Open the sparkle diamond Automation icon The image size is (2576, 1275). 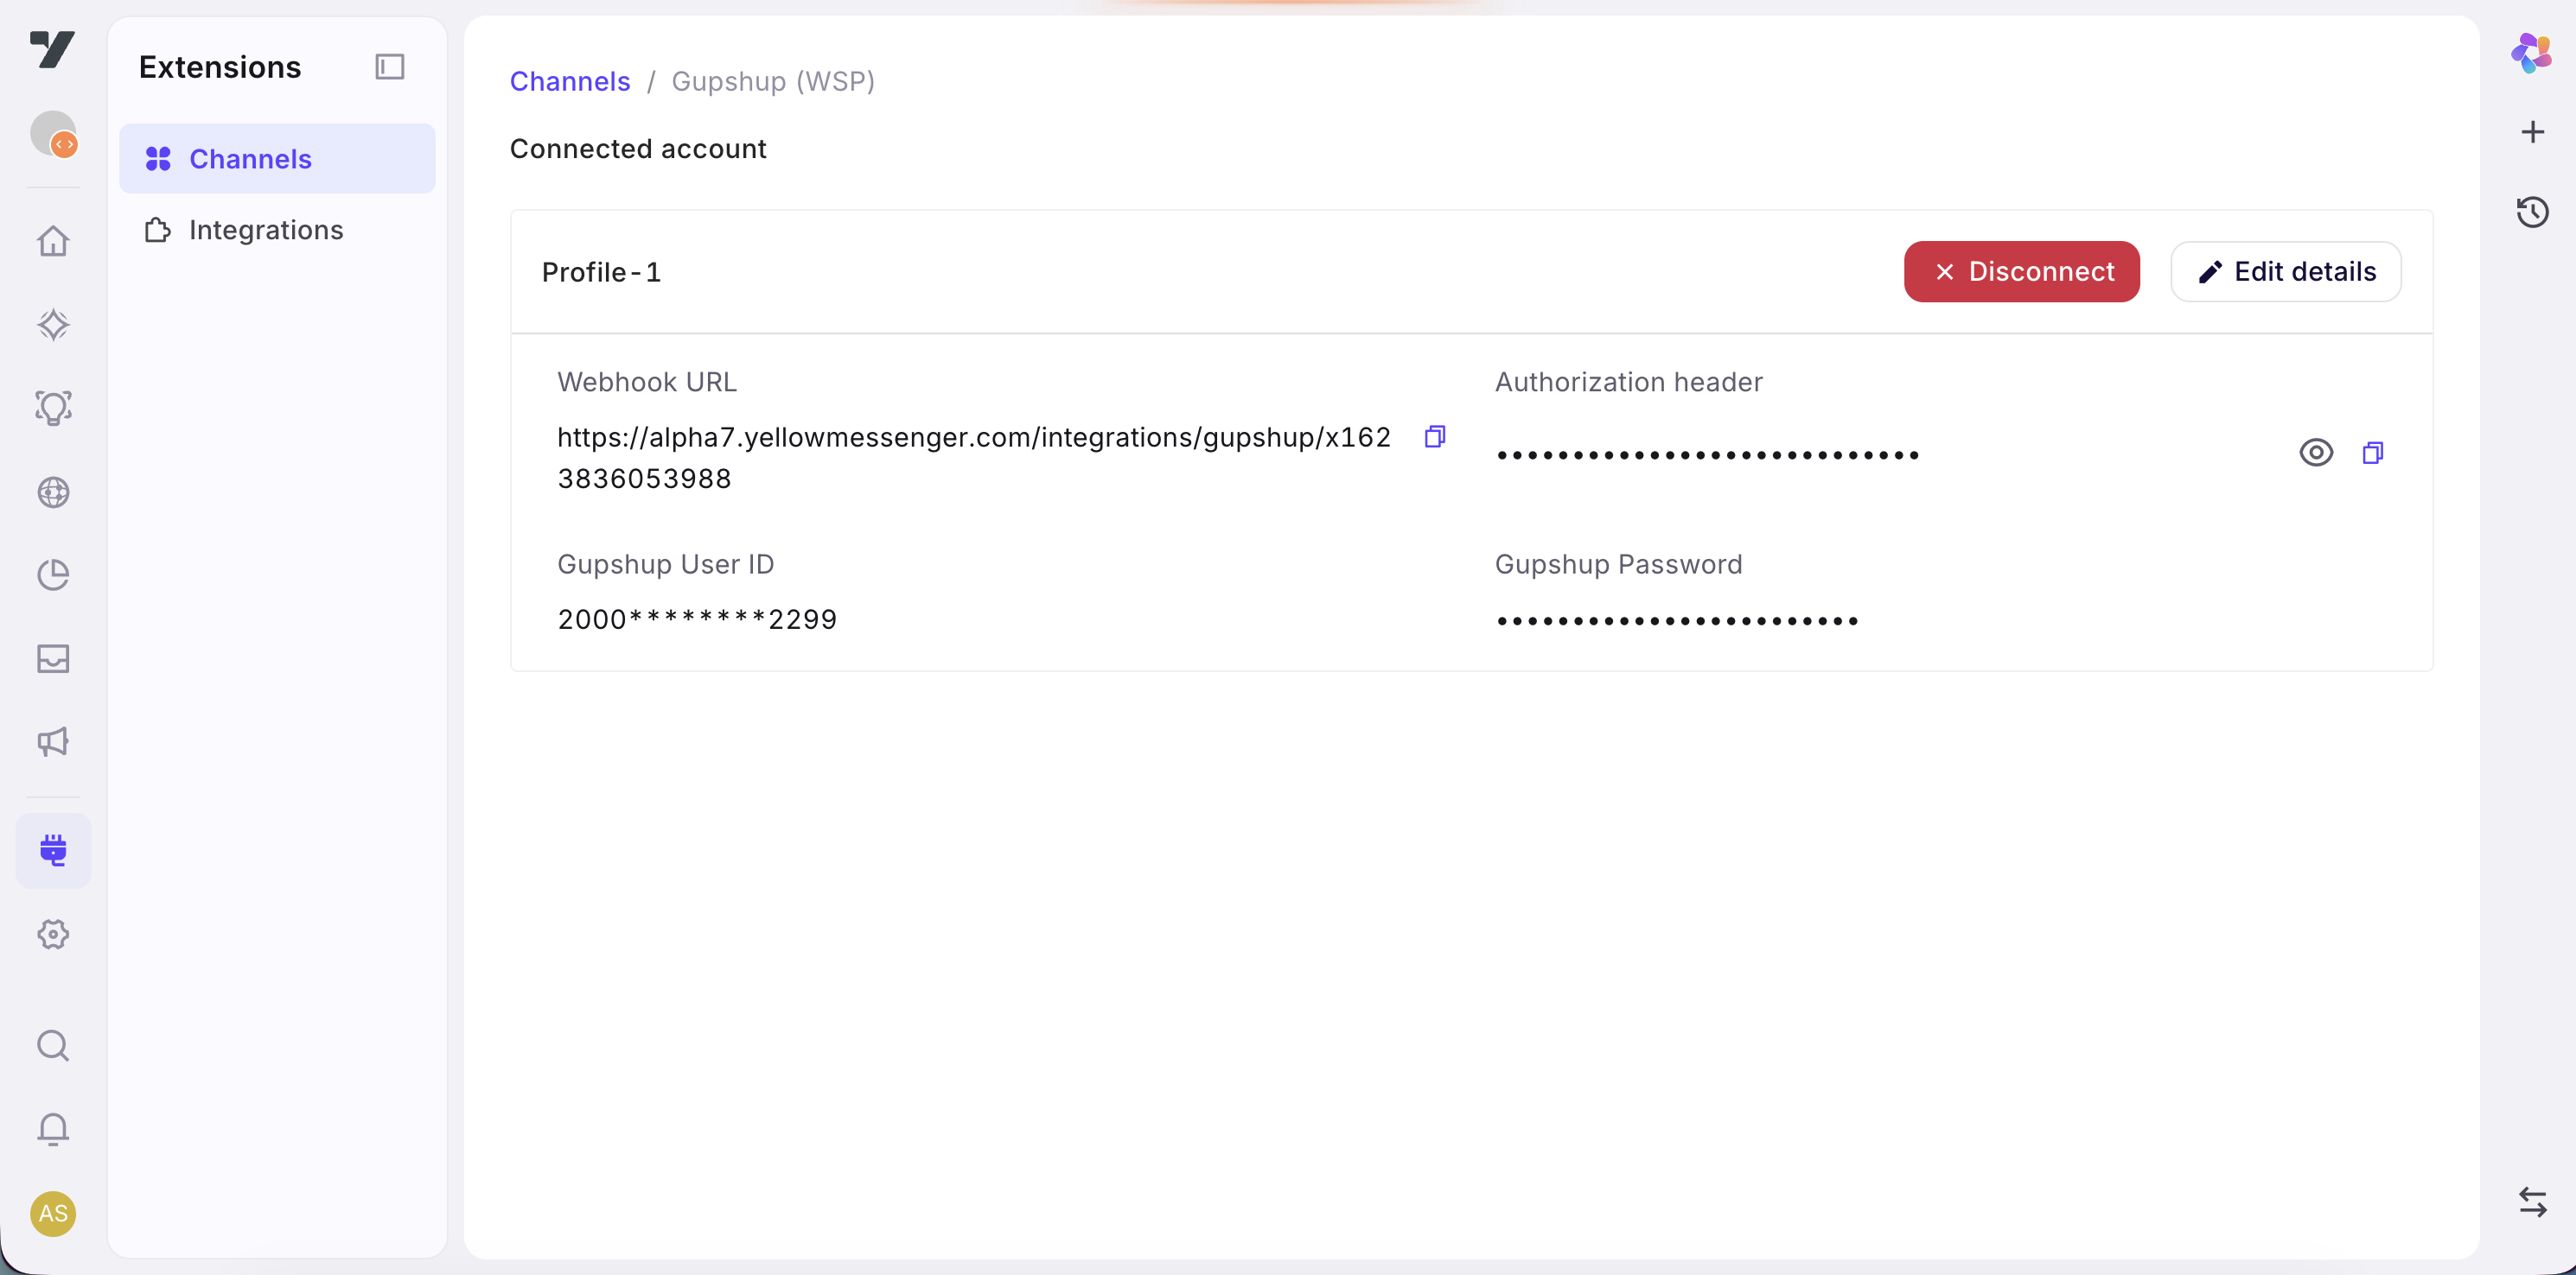(53, 325)
